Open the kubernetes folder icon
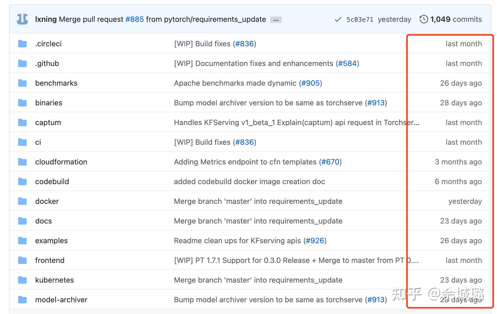Viewport: 497px width, 314px height. (22, 280)
